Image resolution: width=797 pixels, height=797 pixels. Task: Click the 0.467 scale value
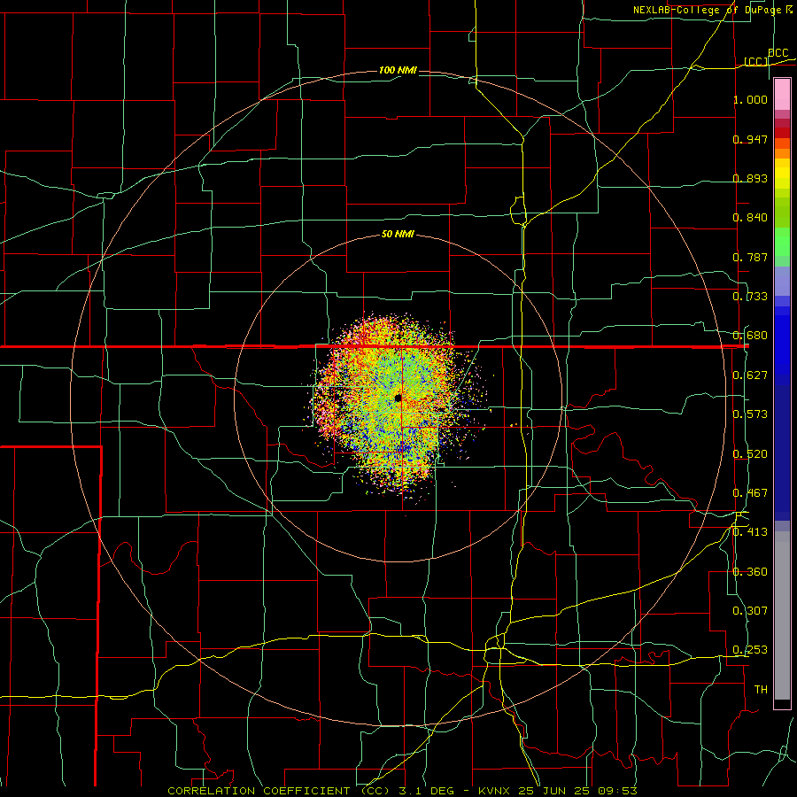[750, 493]
